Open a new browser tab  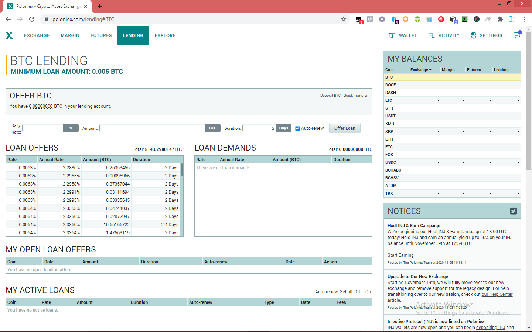[100, 6]
